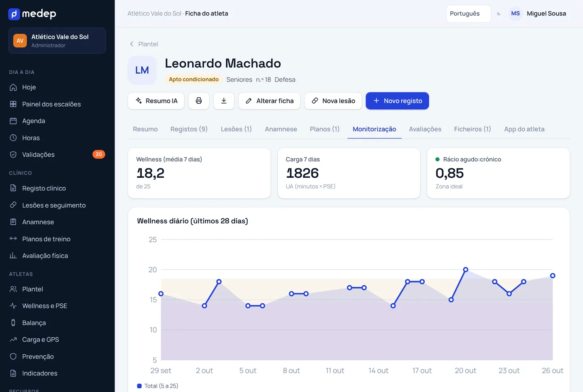Image resolution: width=583 pixels, height=392 pixels.
Task: Click the Nova lesão button
Action: (333, 101)
